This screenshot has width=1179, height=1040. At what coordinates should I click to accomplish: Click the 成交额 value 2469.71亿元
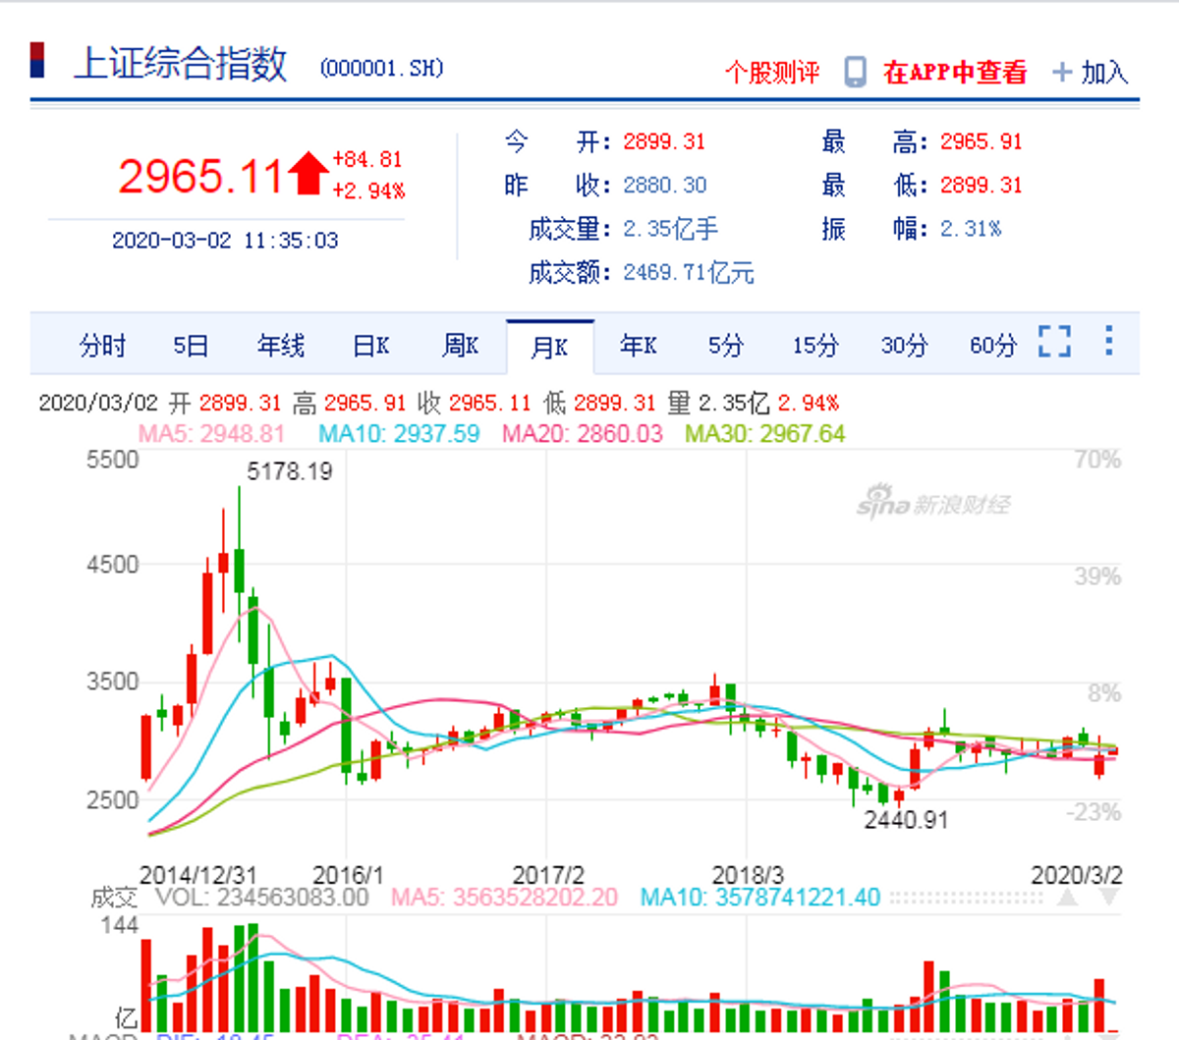coord(689,272)
